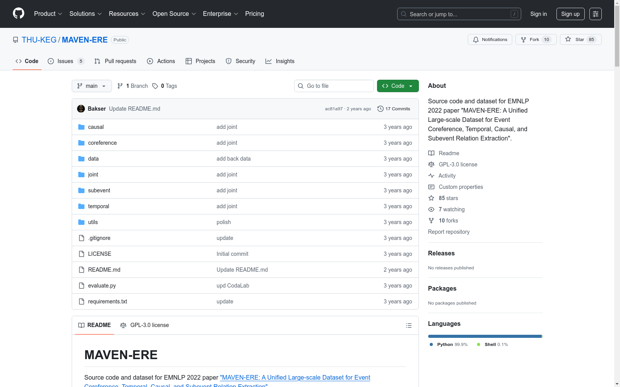This screenshot has width=620, height=387.
Task: Click the Python language bar
Action: click(x=484, y=336)
